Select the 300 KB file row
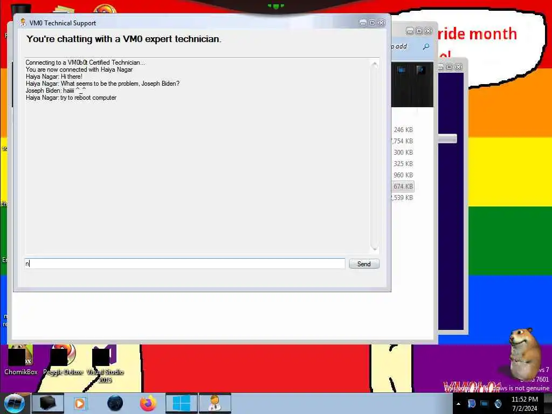 403,153
